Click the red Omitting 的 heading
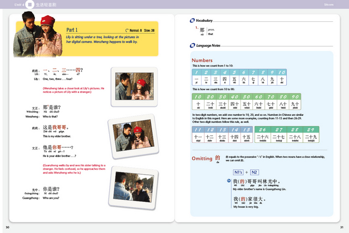 tap(206, 158)
